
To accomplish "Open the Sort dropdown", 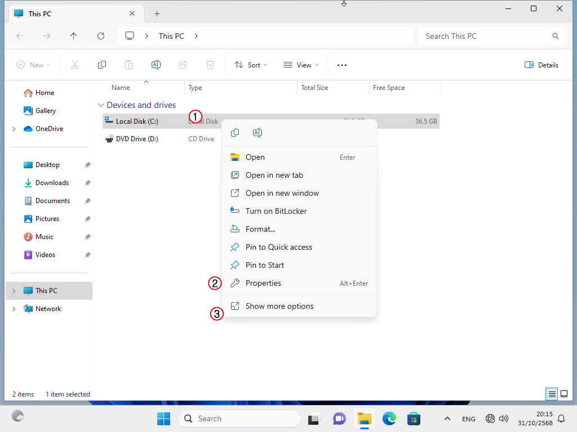I will pos(251,65).
